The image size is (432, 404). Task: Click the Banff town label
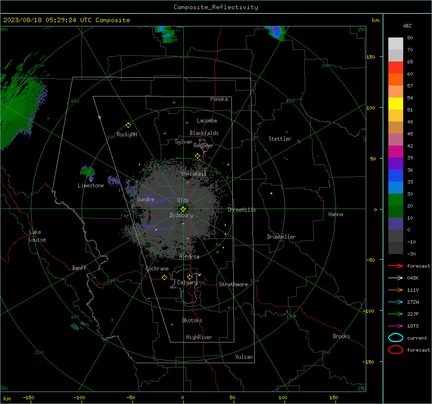pyautogui.click(x=79, y=268)
